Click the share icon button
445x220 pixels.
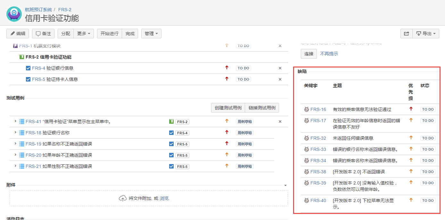point(406,34)
